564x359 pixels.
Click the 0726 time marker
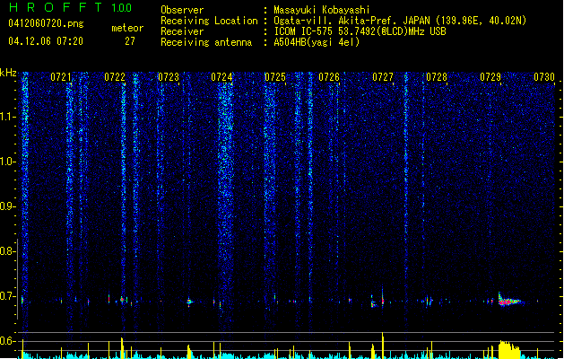click(x=329, y=77)
